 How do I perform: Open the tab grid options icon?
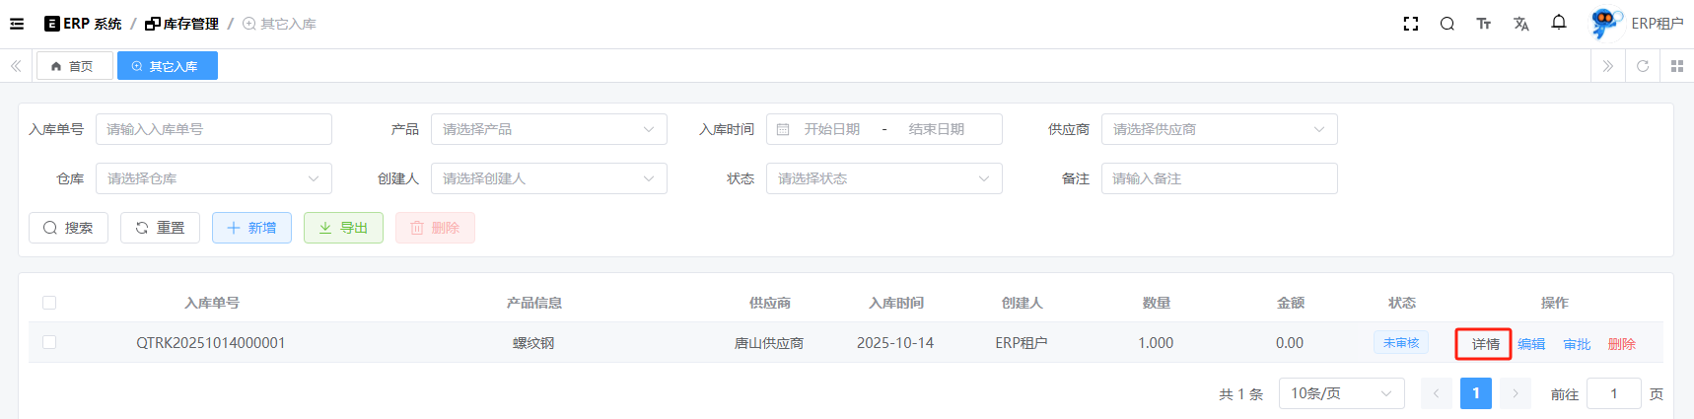click(x=1677, y=66)
